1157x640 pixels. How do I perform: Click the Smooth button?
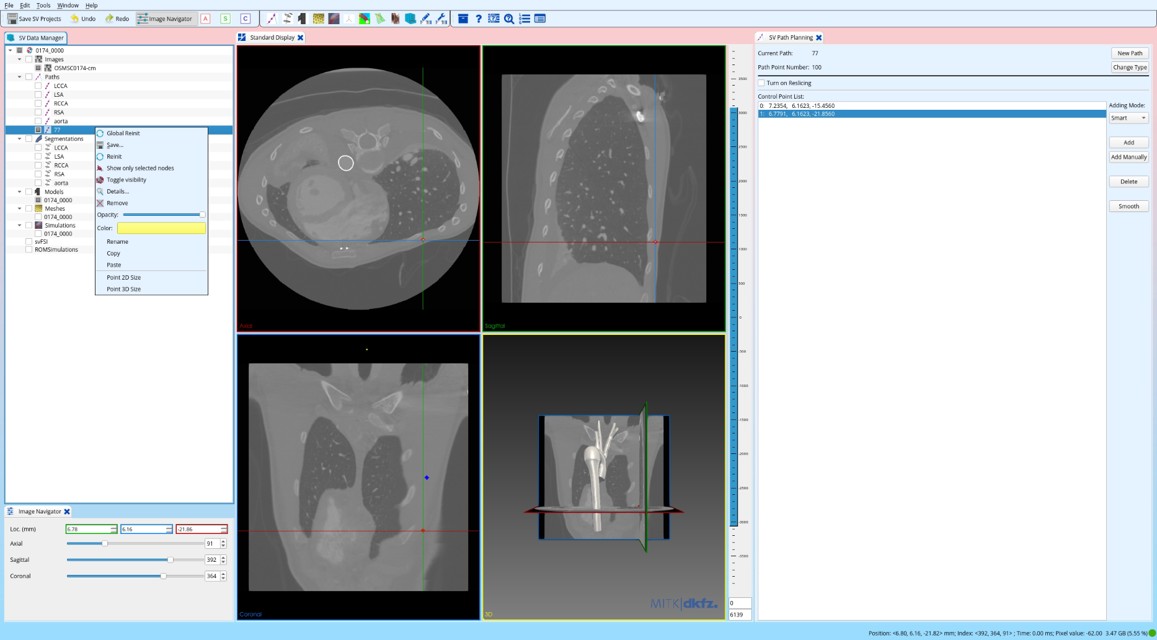pyautogui.click(x=1128, y=206)
